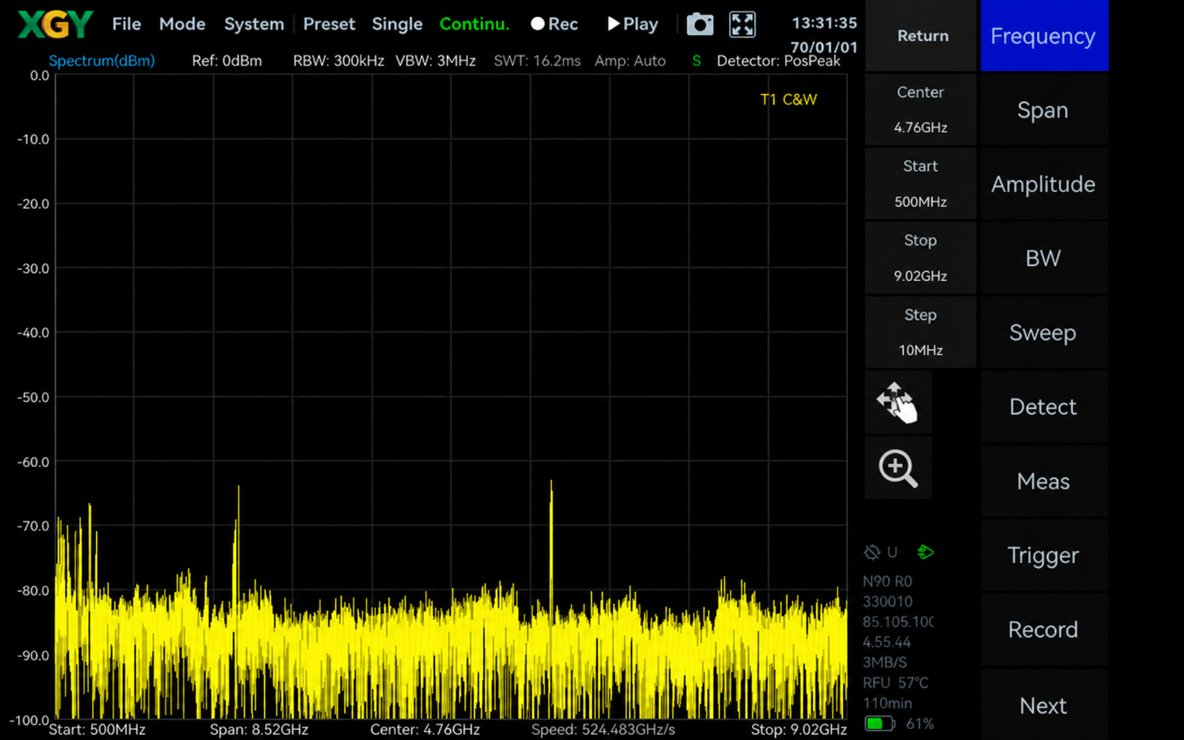Click the bottom Start: 500MHz readout

(x=97, y=730)
